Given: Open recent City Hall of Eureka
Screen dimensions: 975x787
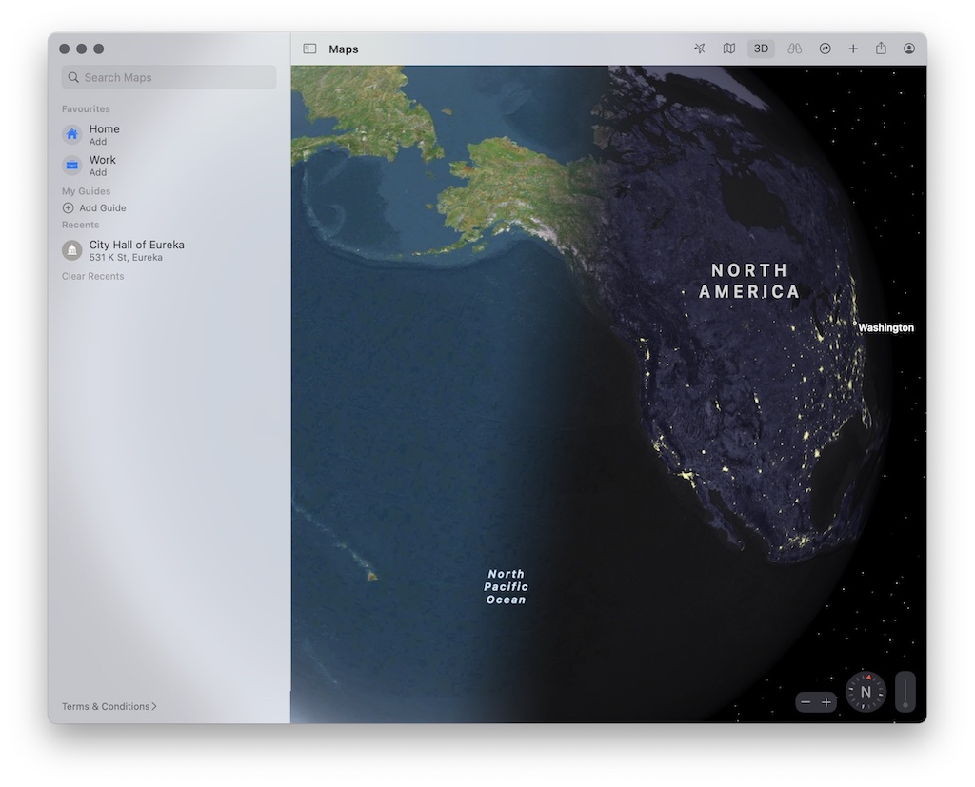Looking at the screenshot, I should click(x=136, y=250).
